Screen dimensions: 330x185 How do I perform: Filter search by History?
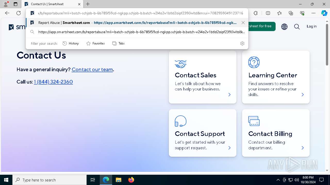pyautogui.click(x=71, y=43)
